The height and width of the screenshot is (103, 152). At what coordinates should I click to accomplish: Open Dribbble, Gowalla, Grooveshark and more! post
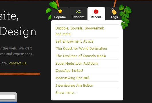pyautogui.click(x=80, y=31)
